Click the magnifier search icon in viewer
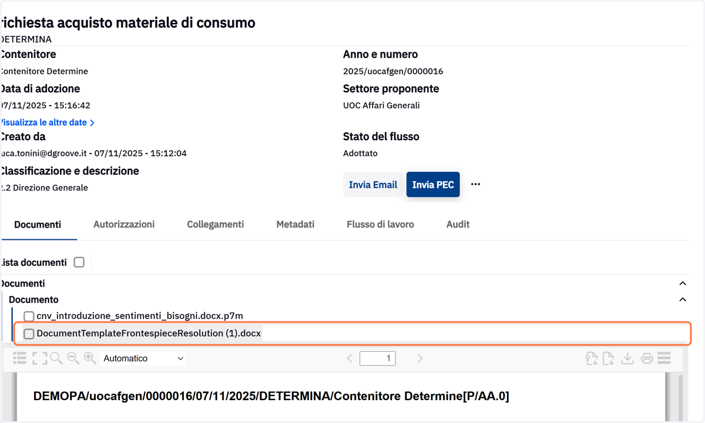 56,358
